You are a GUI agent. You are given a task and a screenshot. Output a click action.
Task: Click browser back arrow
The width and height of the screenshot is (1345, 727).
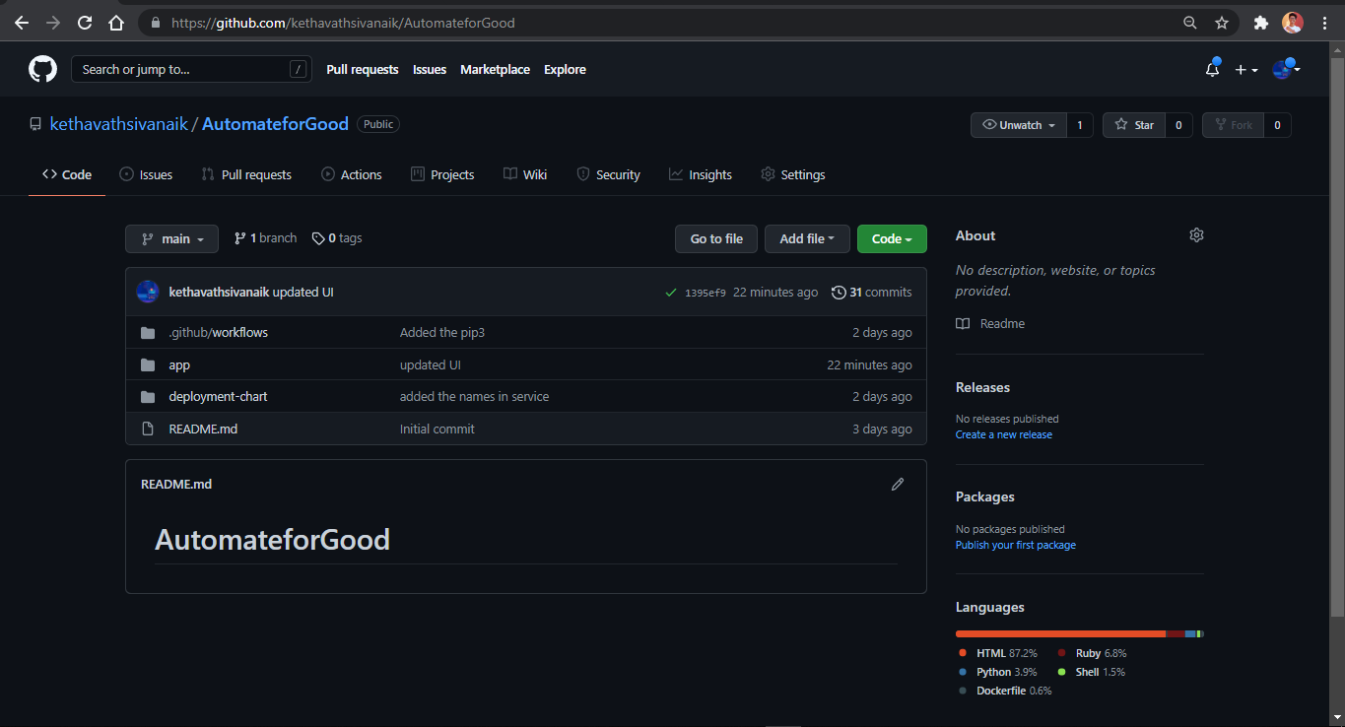(22, 23)
